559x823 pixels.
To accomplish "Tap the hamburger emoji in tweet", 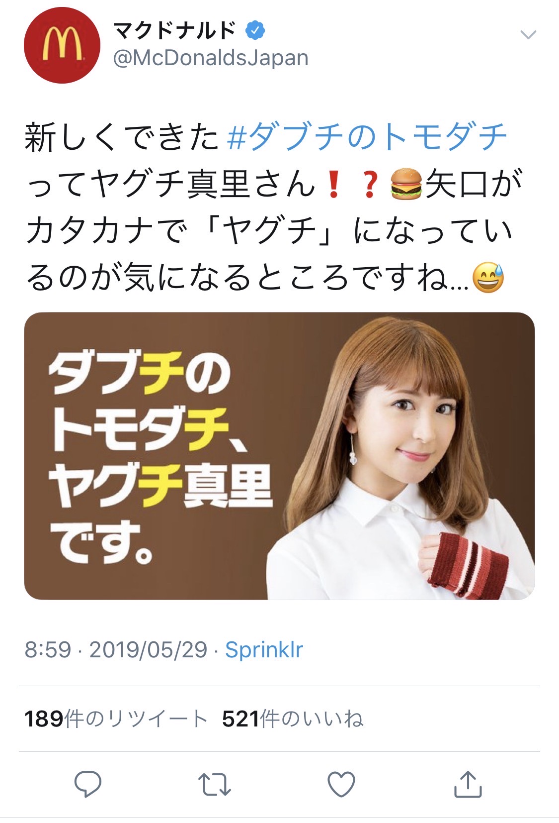I will click(406, 184).
